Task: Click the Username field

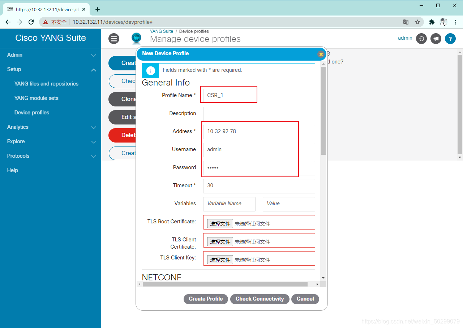Action: pos(259,150)
